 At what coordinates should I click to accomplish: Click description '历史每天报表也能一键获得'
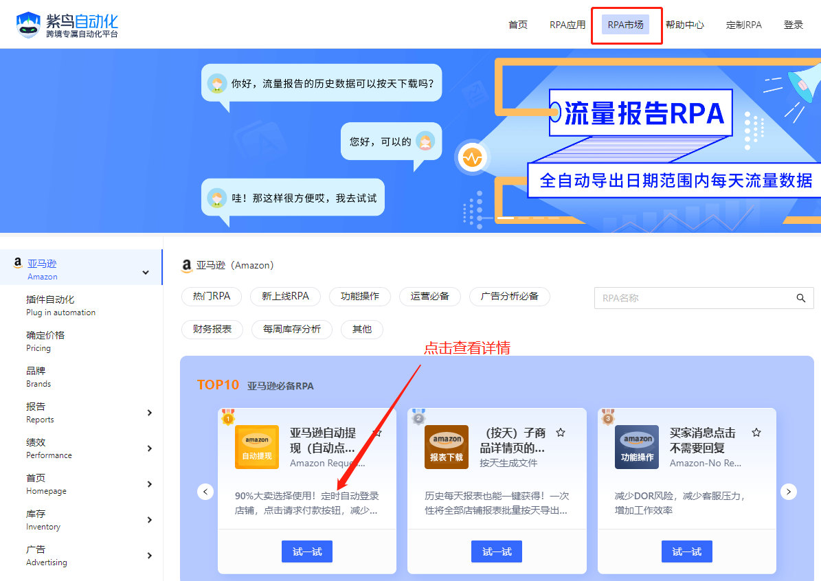496,503
